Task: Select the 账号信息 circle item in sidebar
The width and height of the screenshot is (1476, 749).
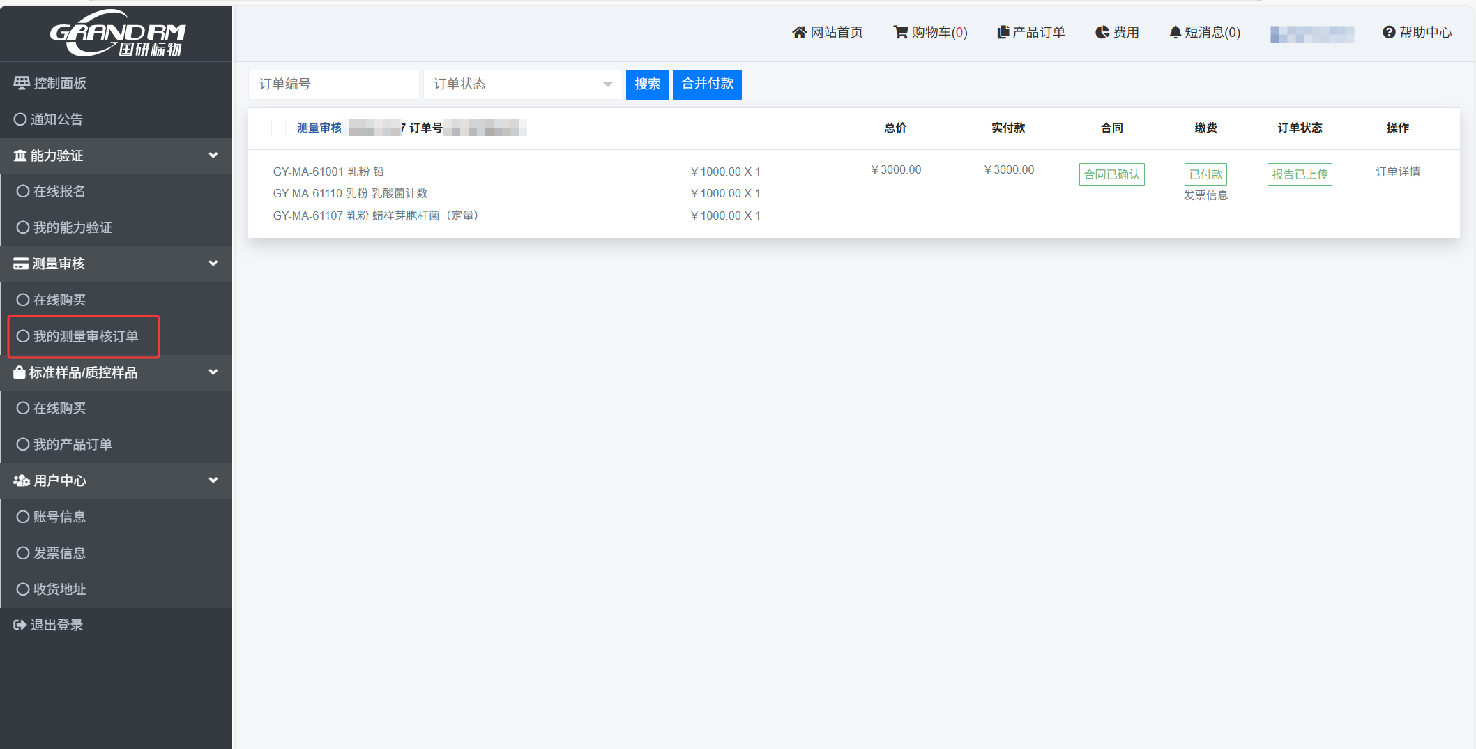Action: [x=24, y=517]
